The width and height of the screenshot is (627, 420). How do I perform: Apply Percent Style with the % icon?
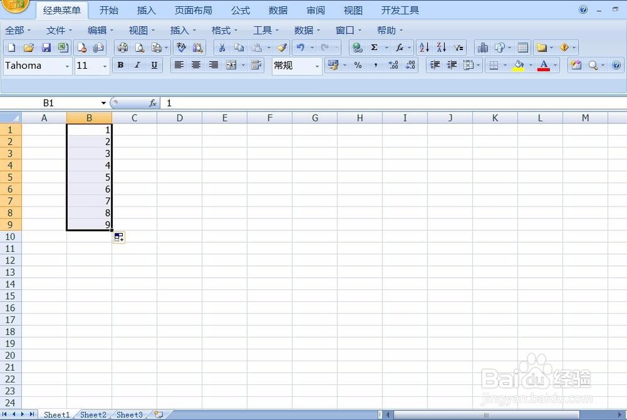[x=358, y=64]
